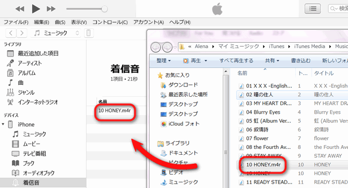Image resolution: width=348 pixels, height=188 pixels.
Task: Open the dropdown arrow next to 再生
Action: click(x=205, y=61)
